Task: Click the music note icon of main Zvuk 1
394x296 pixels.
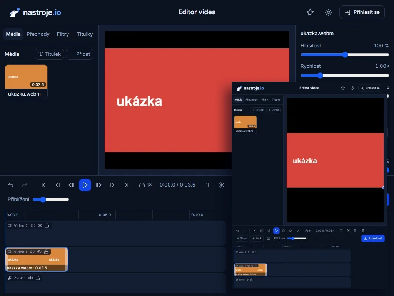Action: (x=10, y=278)
